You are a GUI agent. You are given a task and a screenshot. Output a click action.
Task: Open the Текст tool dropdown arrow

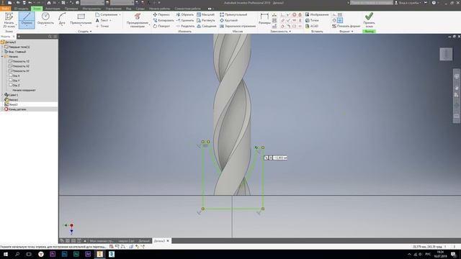110,20
